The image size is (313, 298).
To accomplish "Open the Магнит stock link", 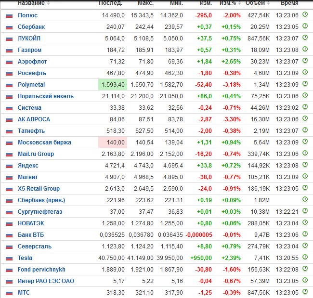I will click(28, 177).
